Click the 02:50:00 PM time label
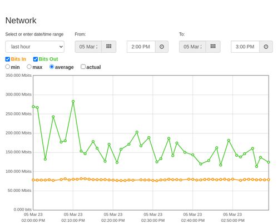 pyautogui.click(x=232, y=221)
